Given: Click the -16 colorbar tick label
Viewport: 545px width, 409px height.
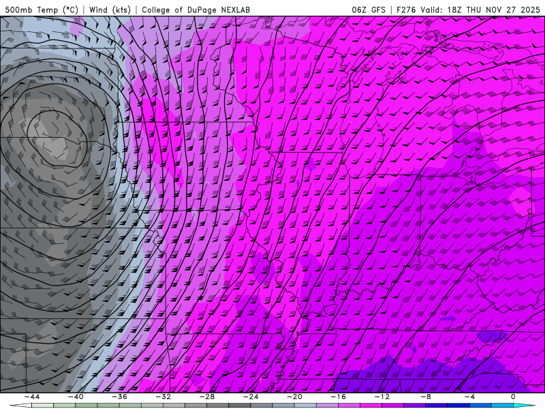Looking at the screenshot, I should pos(339,397).
